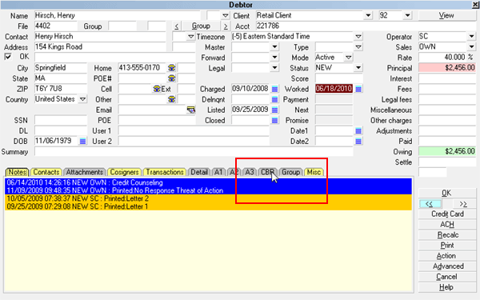This screenshot has height=300, width=480.
Task: Open calendar picker for Delnqnt date
Action: pos(274,99)
